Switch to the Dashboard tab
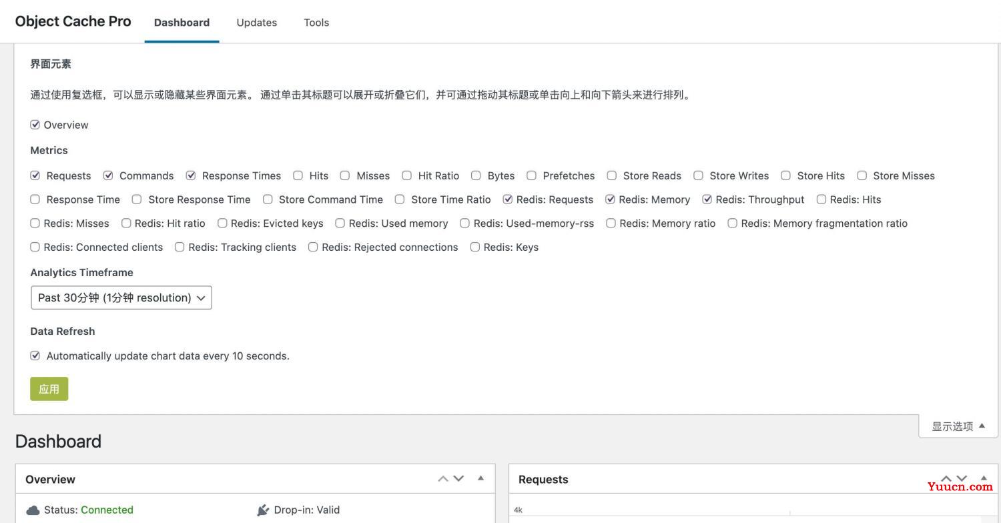Screen dimensions: 1001x523 pyautogui.click(x=182, y=22)
